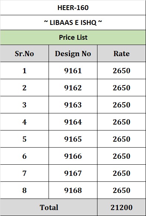Click design number 9164 cell
Screen dimensions: 146x216
pyautogui.click(x=73, y=122)
